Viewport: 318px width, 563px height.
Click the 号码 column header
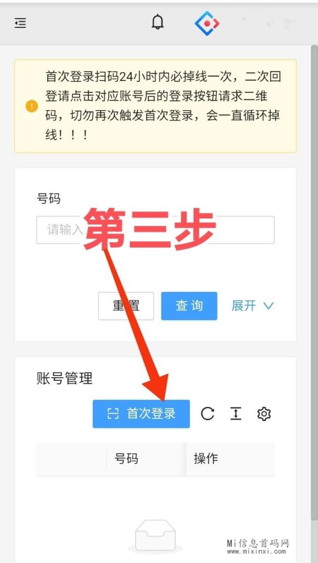(x=126, y=459)
